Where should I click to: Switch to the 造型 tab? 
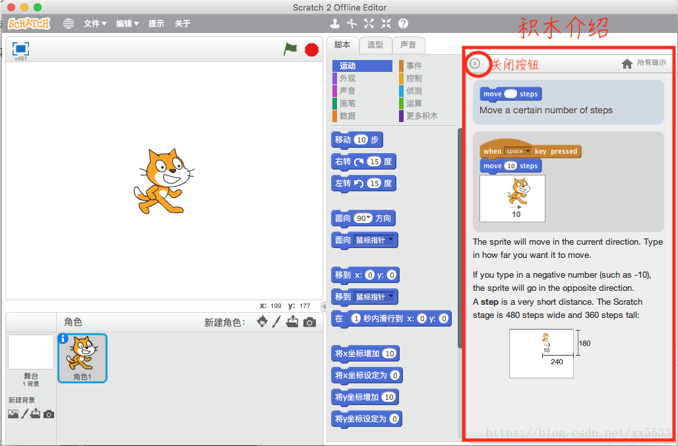tap(375, 45)
